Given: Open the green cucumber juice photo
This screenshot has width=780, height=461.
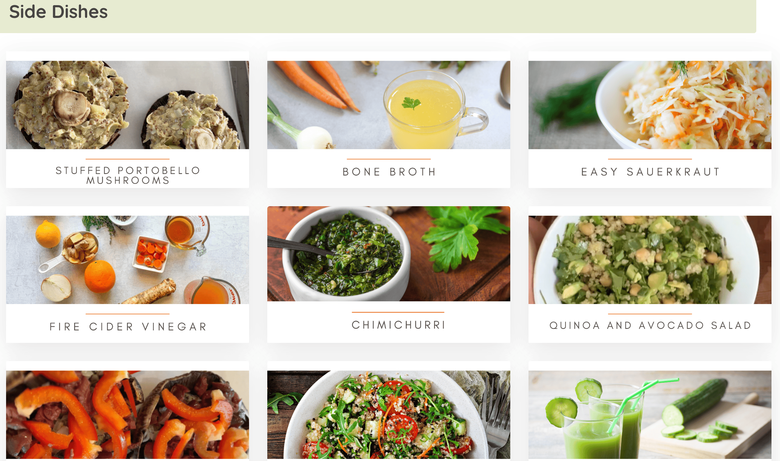Looking at the screenshot, I should pyautogui.click(x=650, y=415).
